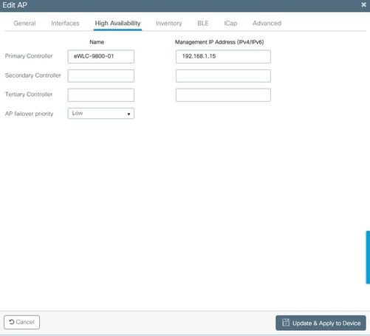Go to the Inventory tab

(x=169, y=23)
